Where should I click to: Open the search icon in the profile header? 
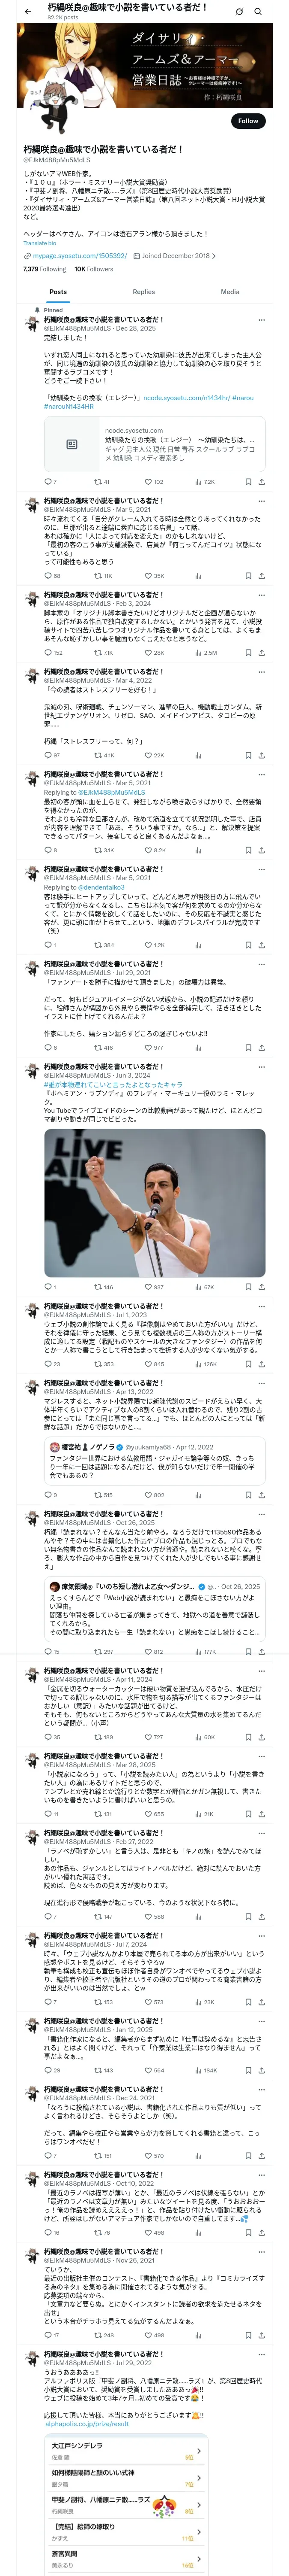tap(258, 12)
